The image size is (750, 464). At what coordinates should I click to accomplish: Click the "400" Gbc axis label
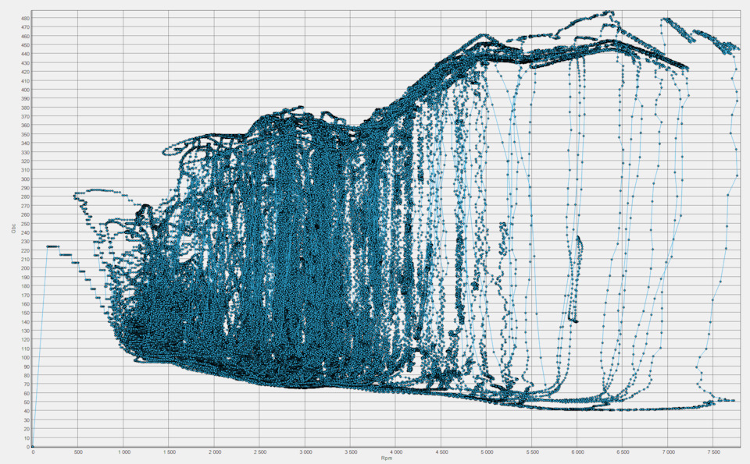click(x=25, y=90)
